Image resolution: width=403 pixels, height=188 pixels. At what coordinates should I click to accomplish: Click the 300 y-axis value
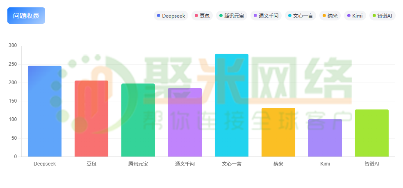click(x=13, y=46)
